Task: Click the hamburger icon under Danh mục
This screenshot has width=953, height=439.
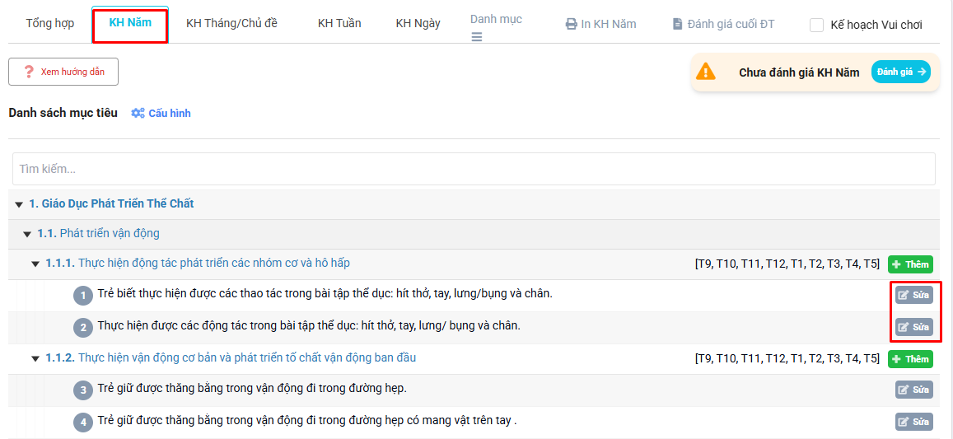Action: pos(477,37)
